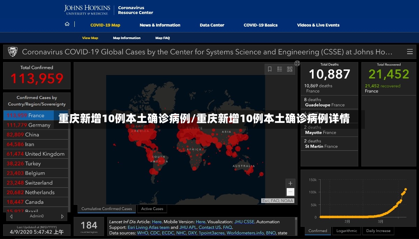Switch chart to Logarithmic tab
The image size is (419, 239).
point(347,231)
